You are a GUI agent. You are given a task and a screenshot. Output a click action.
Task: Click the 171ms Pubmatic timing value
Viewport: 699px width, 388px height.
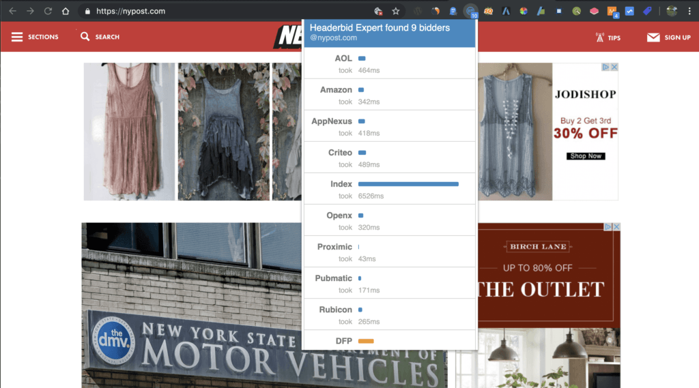click(369, 290)
